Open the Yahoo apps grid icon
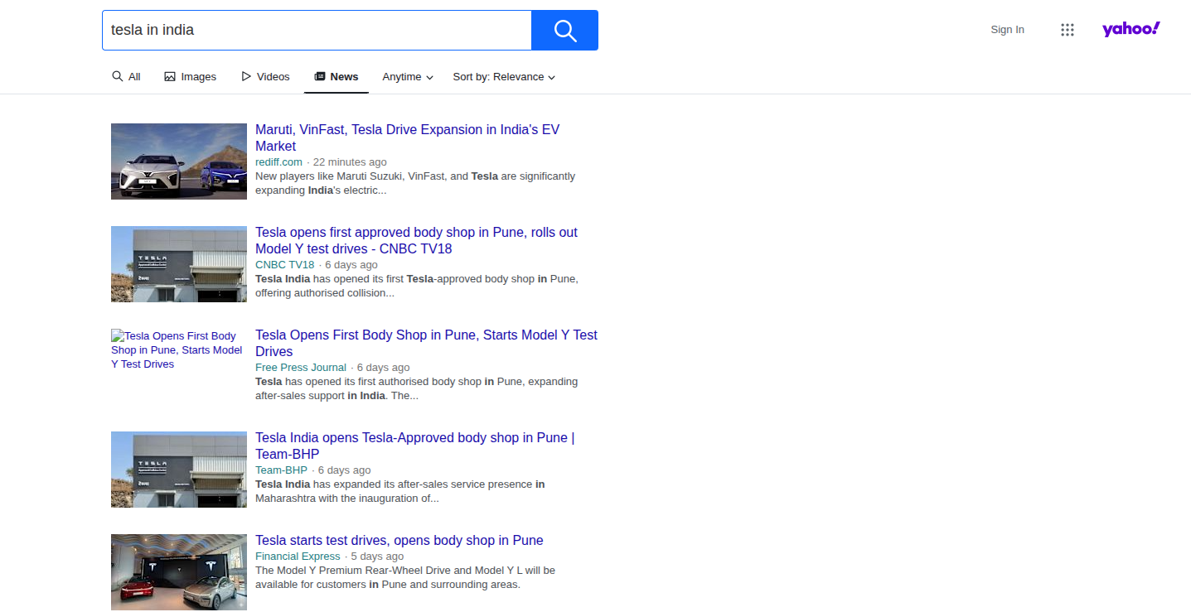Image resolution: width=1191 pixels, height=612 pixels. tap(1067, 30)
